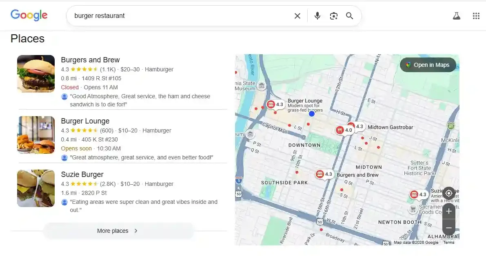This screenshot has height=256, width=486.
Task: Open the Google apps grid
Action: (476, 15)
